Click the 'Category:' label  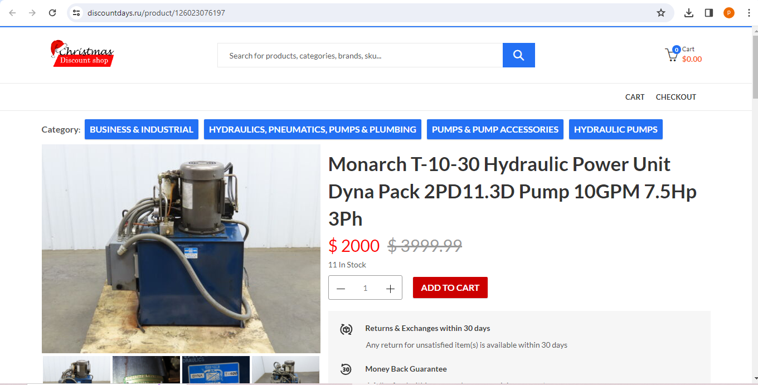[x=61, y=129]
